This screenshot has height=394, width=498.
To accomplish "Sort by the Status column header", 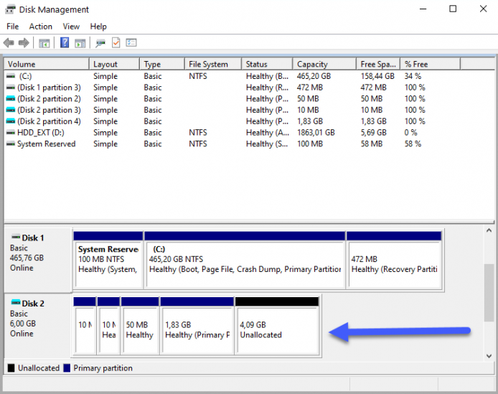I will [267, 64].
